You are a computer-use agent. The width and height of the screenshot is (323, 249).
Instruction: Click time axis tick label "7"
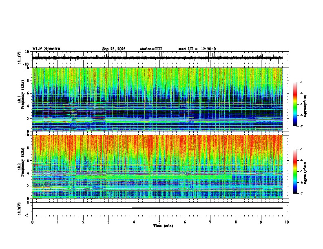point(210,222)
